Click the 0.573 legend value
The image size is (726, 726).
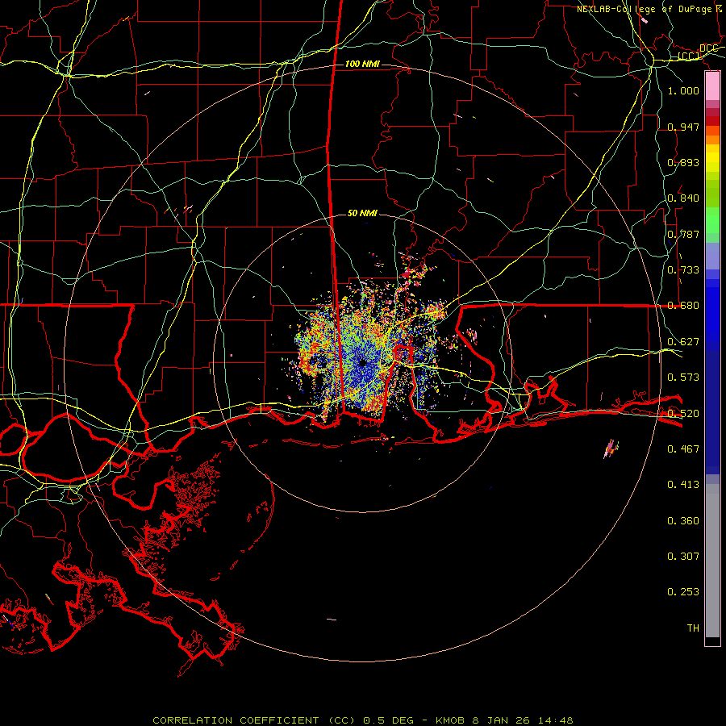click(x=683, y=377)
